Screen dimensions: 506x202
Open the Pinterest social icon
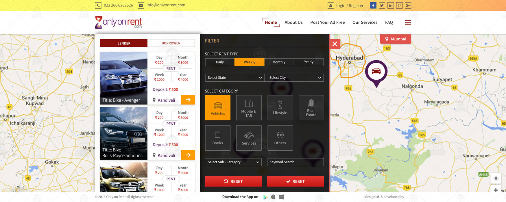coord(399,5)
